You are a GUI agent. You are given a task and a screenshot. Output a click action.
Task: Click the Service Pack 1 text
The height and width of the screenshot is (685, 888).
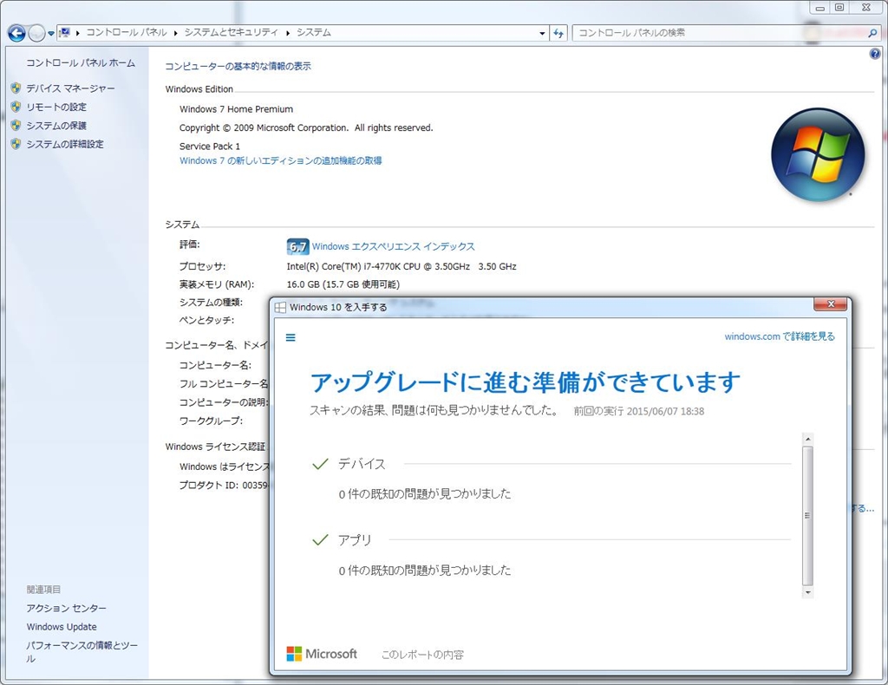click(210, 146)
